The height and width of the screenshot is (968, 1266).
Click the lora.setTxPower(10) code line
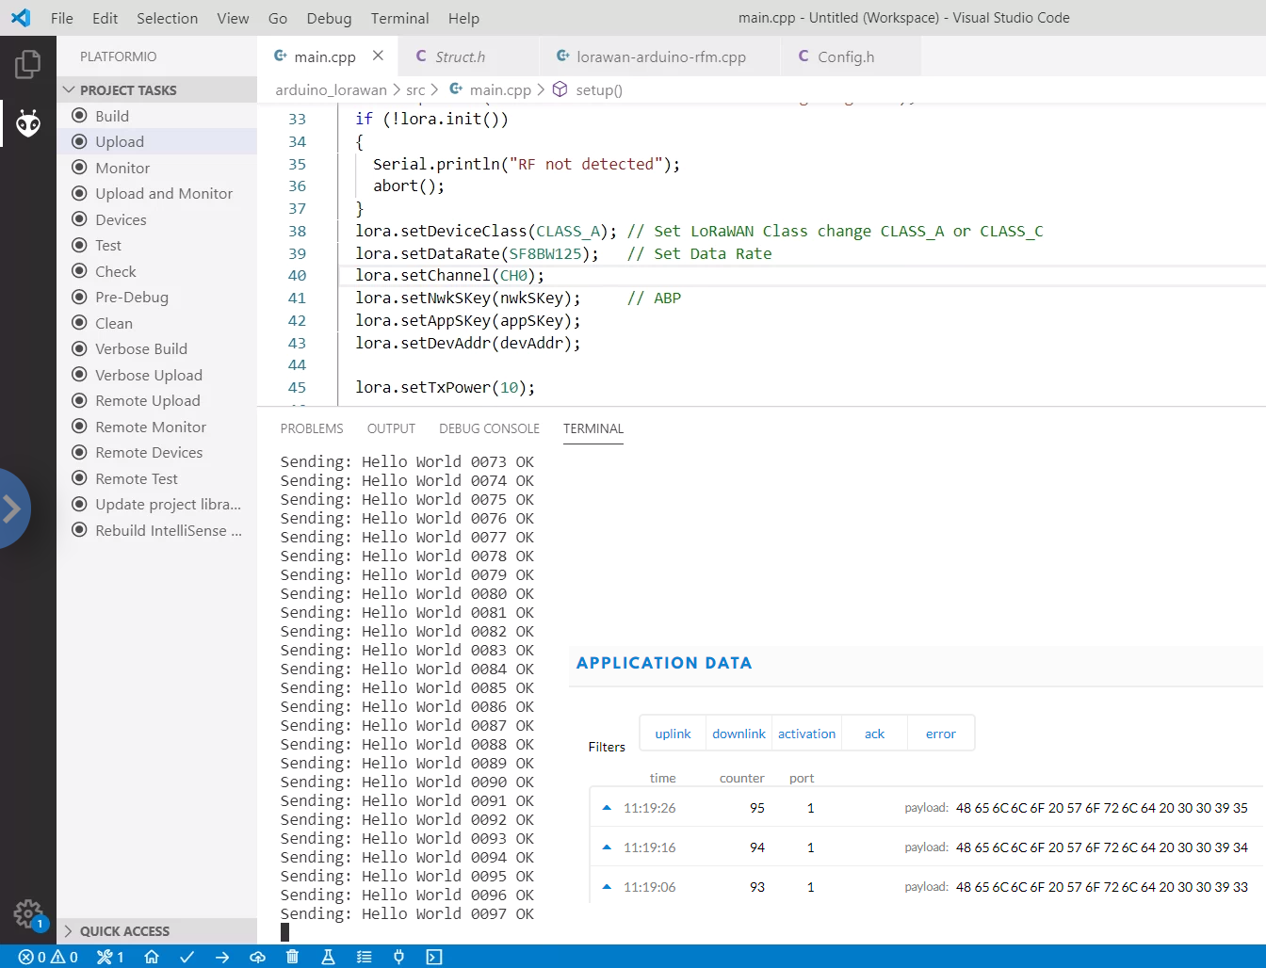pyautogui.click(x=445, y=387)
